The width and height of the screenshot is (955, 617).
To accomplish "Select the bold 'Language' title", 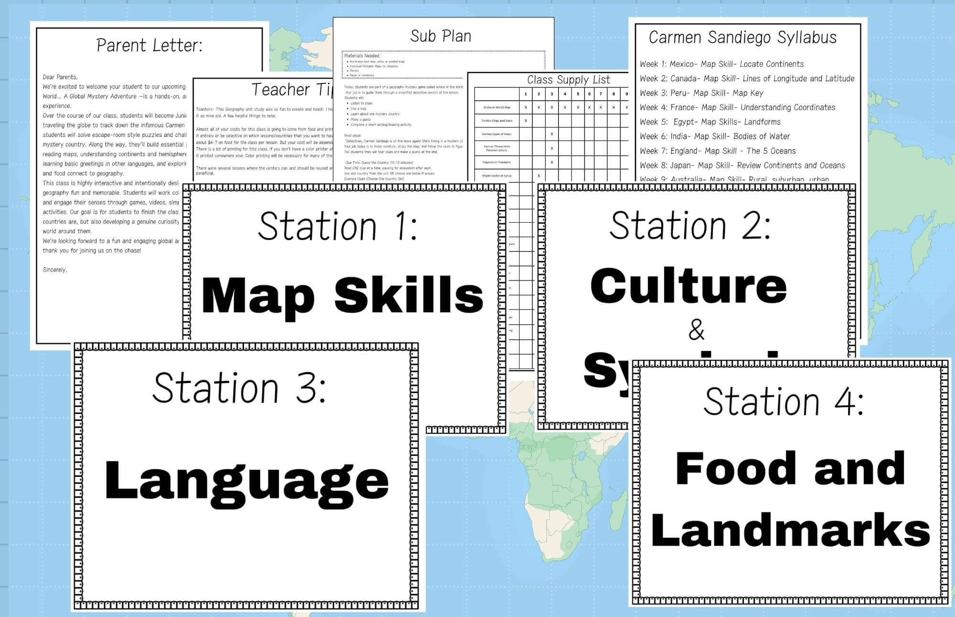I will (246, 484).
